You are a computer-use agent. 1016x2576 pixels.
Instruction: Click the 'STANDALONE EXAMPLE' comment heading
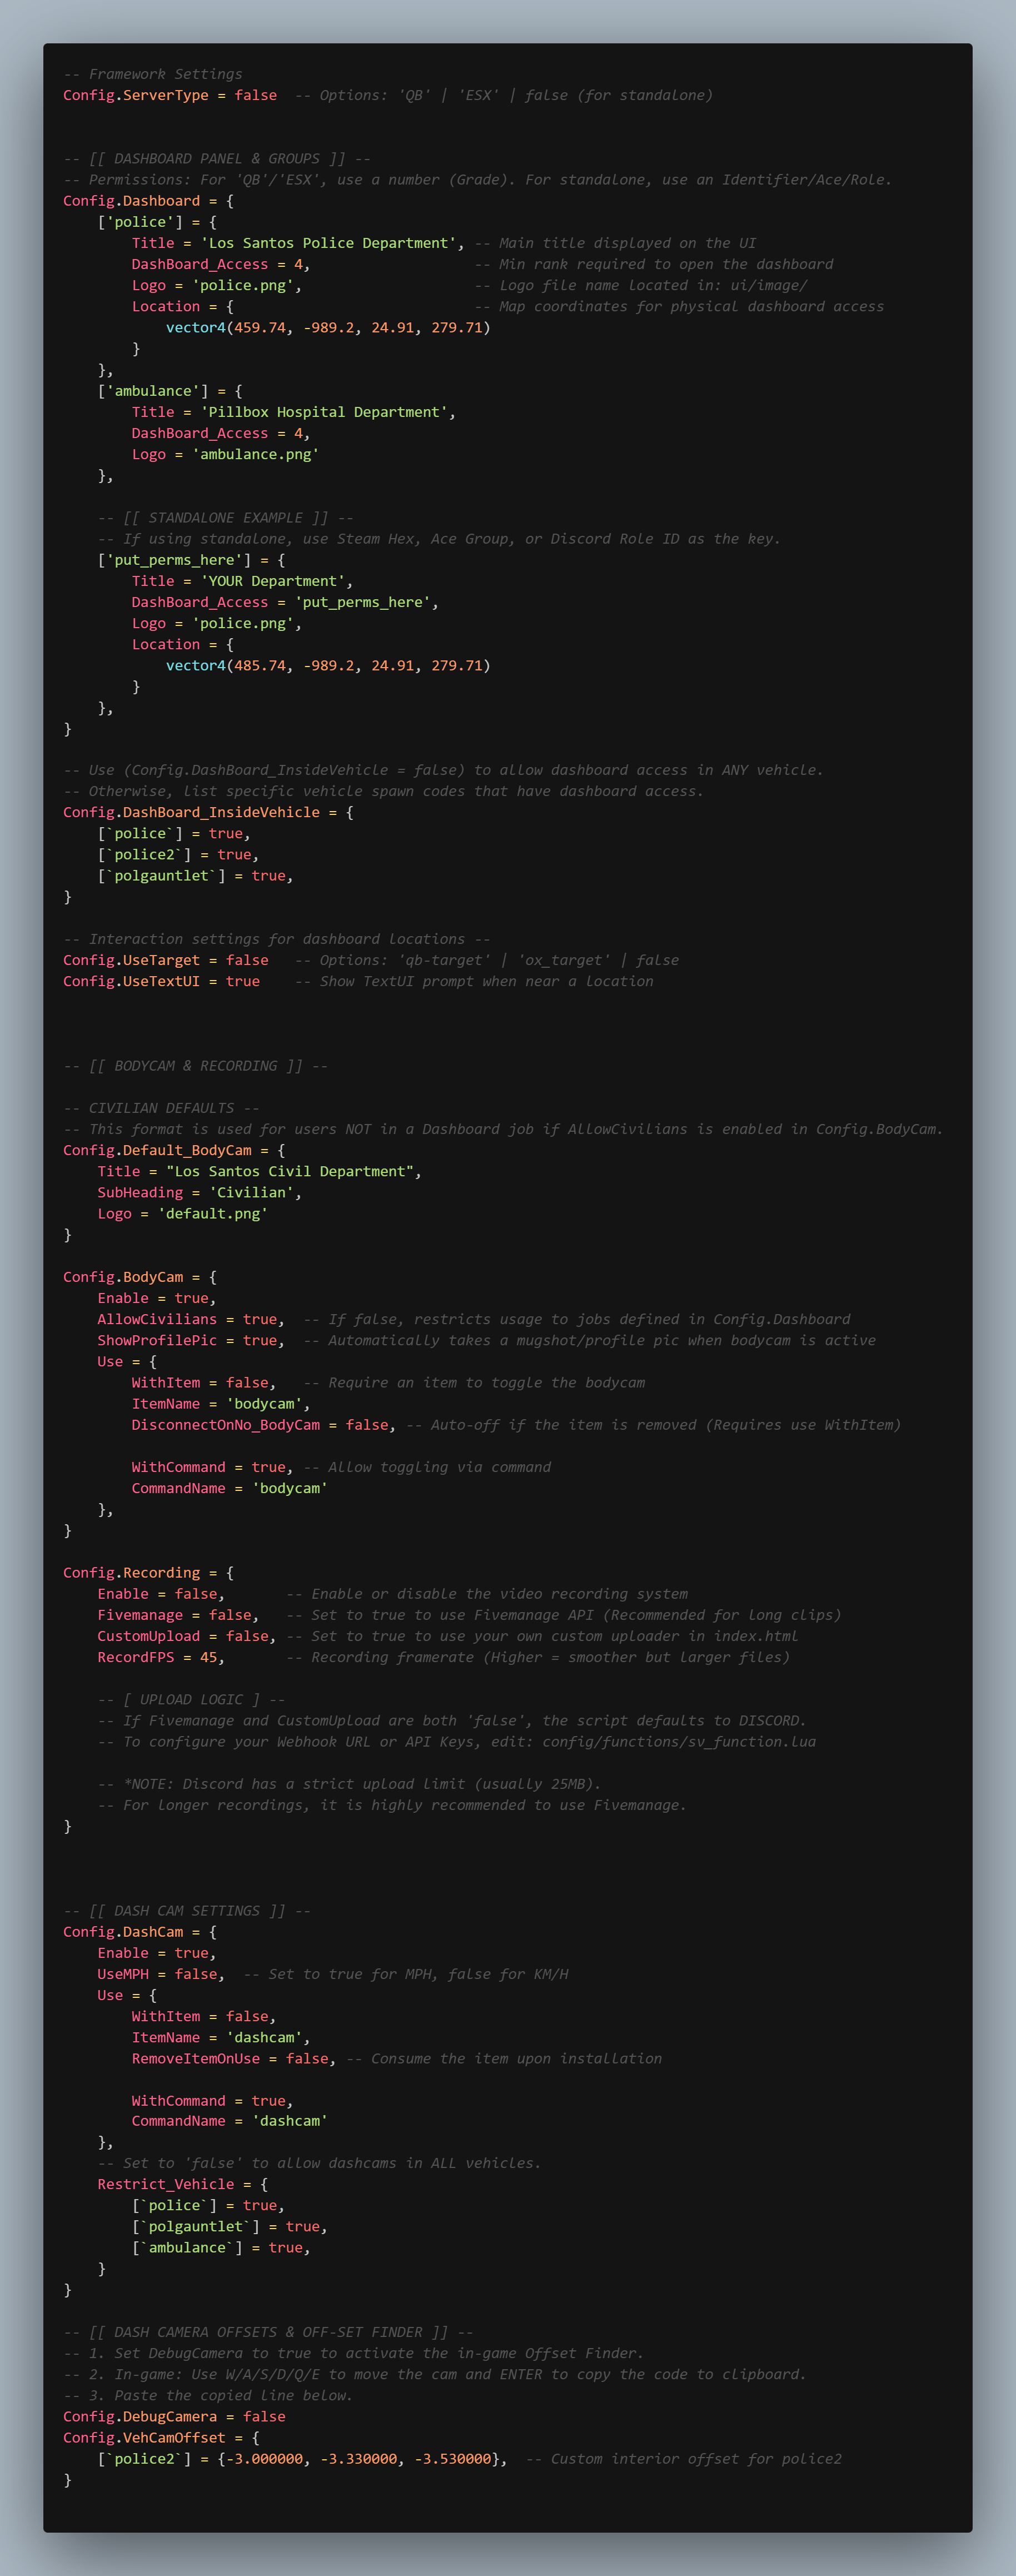coord(225,517)
